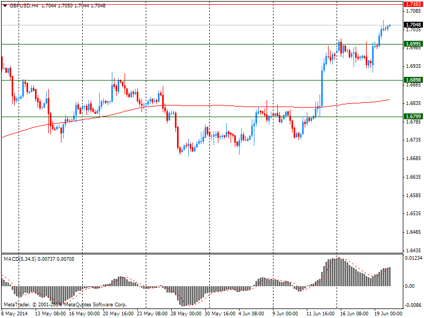The width and height of the screenshot is (424, 318).
Task: Click the 8 May 2014 date label
Action: pos(15,314)
